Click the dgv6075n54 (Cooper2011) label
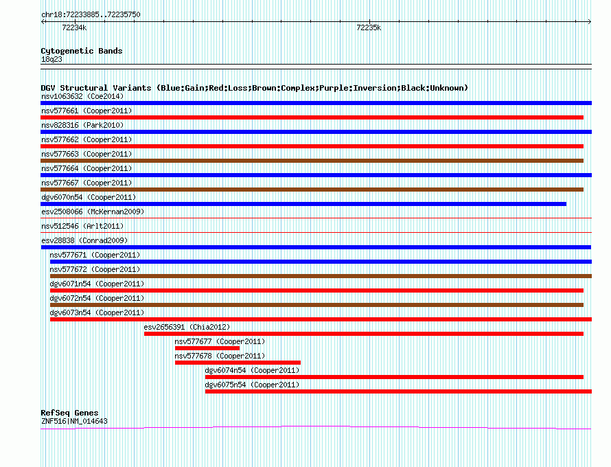Screen dimensions: 611x467 pyautogui.click(x=252, y=385)
